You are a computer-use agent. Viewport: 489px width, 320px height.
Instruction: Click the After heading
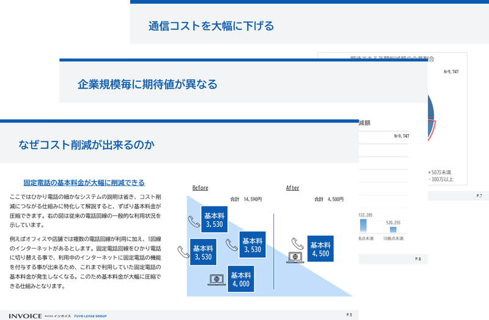pyautogui.click(x=293, y=188)
